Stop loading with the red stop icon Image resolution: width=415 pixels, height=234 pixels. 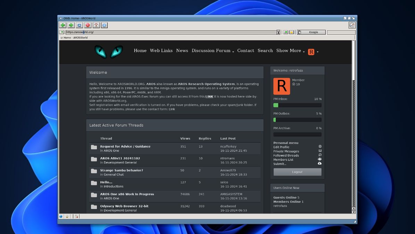pos(88,25)
